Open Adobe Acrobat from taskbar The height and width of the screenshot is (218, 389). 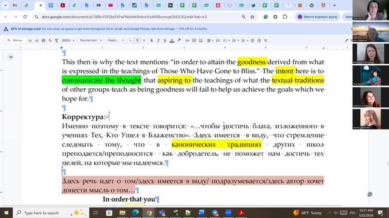[241, 213]
